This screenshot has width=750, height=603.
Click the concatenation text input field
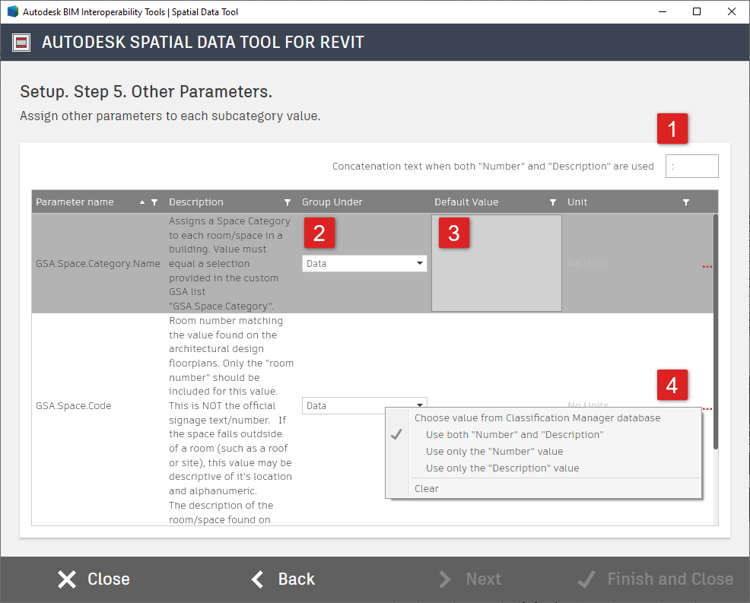click(x=691, y=166)
